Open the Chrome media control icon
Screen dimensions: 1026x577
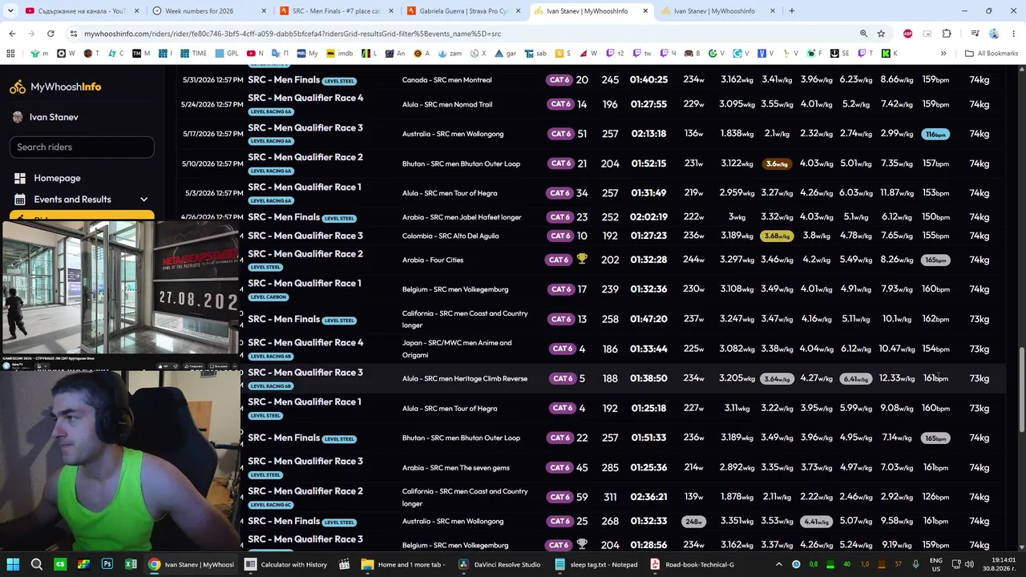975,34
